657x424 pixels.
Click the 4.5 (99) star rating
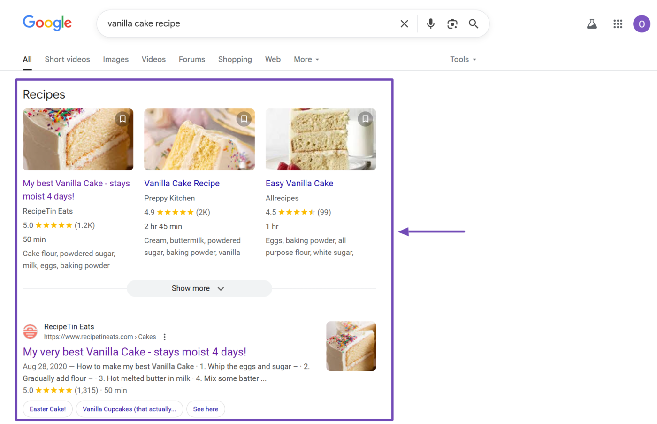point(298,212)
